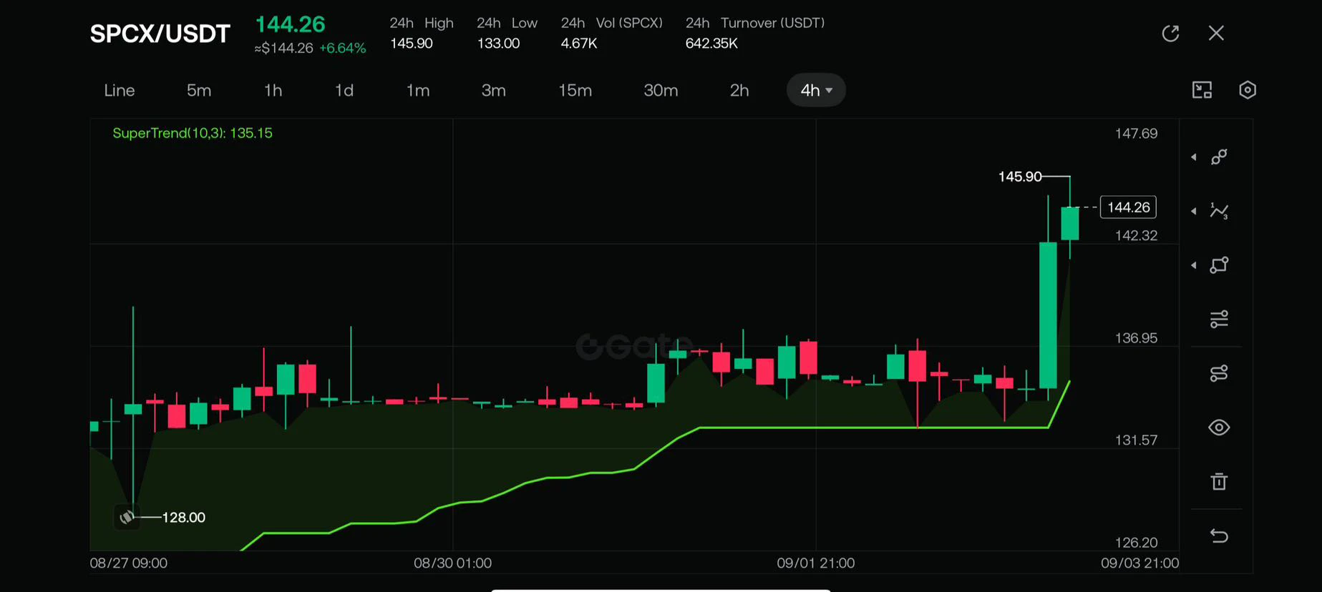Select the 15m timeframe
The height and width of the screenshot is (592, 1322).
point(575,90)
